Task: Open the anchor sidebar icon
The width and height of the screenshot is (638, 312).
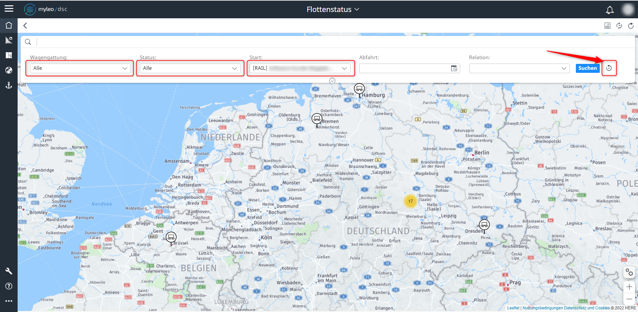Action: point(9,85)
